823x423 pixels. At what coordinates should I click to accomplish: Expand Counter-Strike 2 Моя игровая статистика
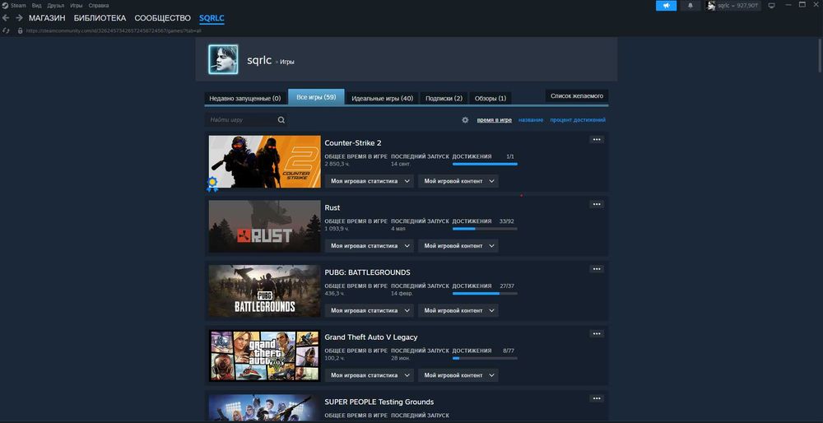pos(370,181)
